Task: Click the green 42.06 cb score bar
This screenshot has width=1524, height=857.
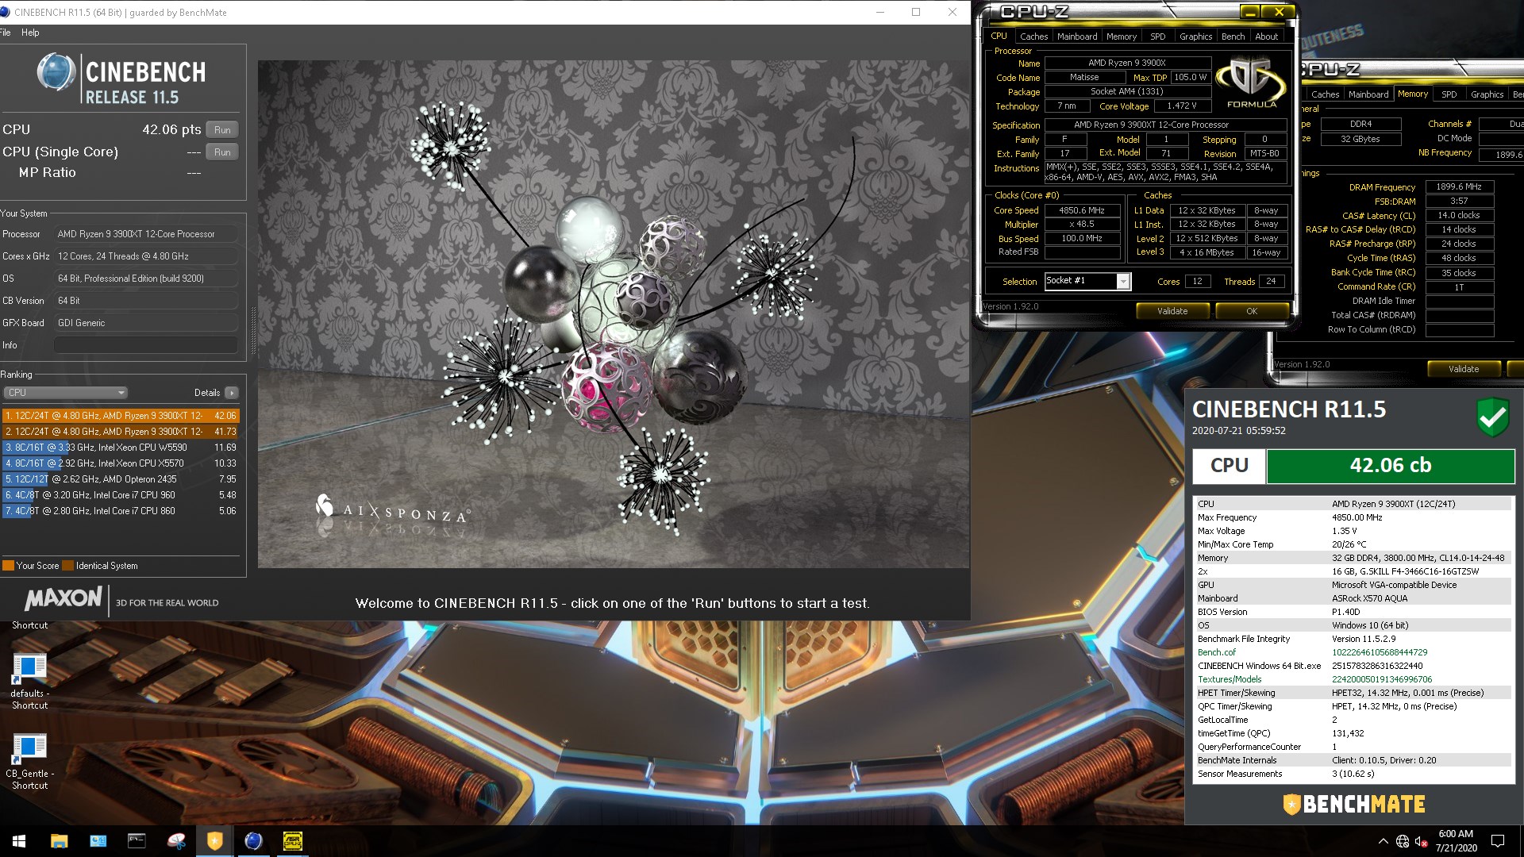Action: coord(1391,466)
